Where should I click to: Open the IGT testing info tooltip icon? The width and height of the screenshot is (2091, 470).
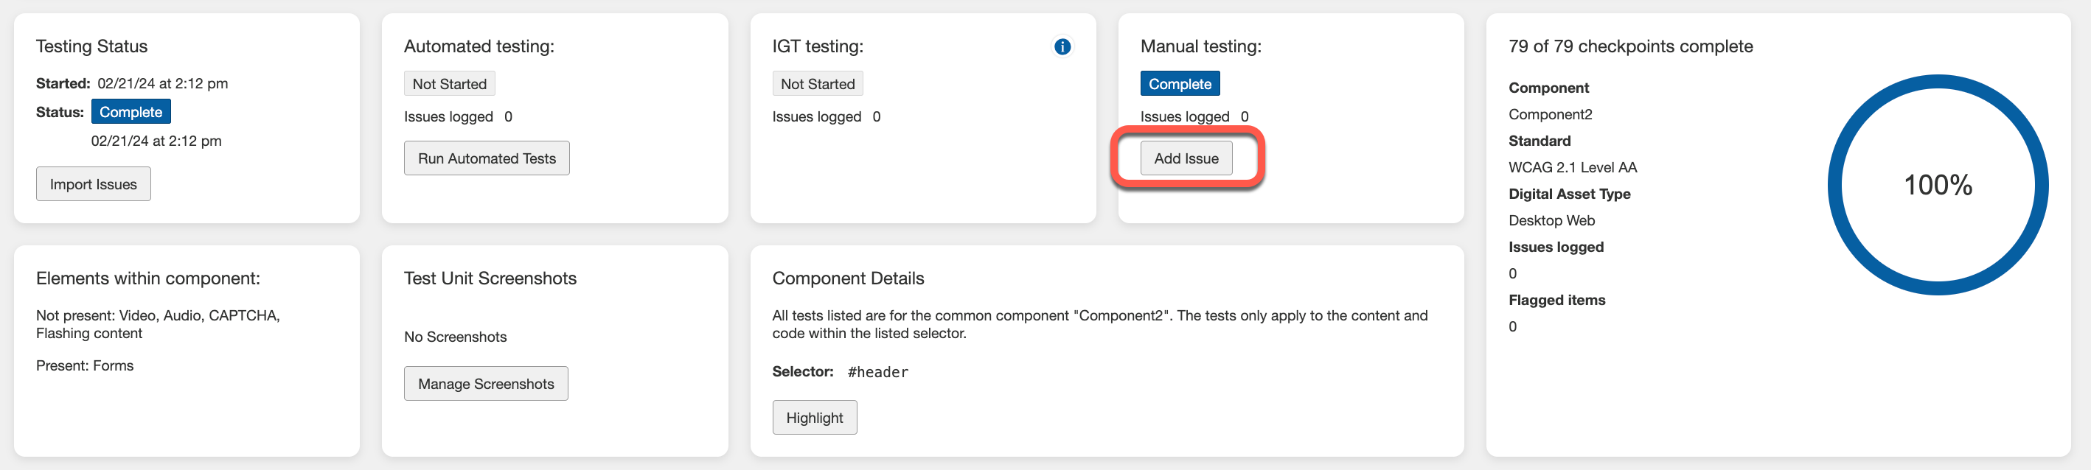point(1062,46)
